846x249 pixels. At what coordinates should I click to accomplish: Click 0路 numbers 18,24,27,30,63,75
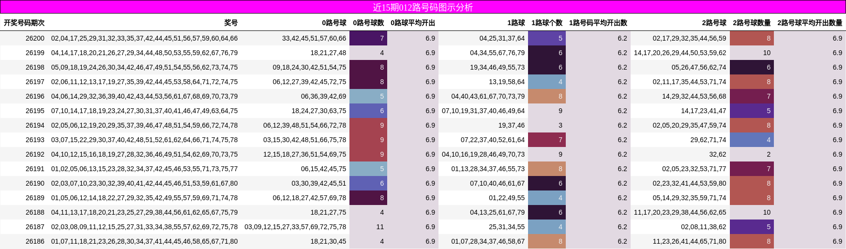(x=319, y=111)
